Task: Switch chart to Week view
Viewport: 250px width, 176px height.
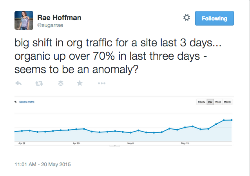Action: (218, 102)
